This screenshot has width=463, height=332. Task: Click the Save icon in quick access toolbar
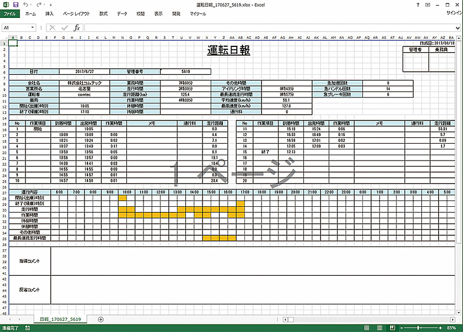pyautogui.click(x=16, y=5)
